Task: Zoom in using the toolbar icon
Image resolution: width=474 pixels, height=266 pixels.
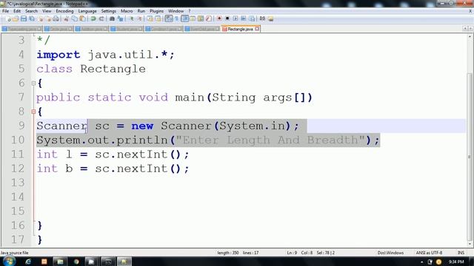Action: pyautogui.click(x=132, y=18)
